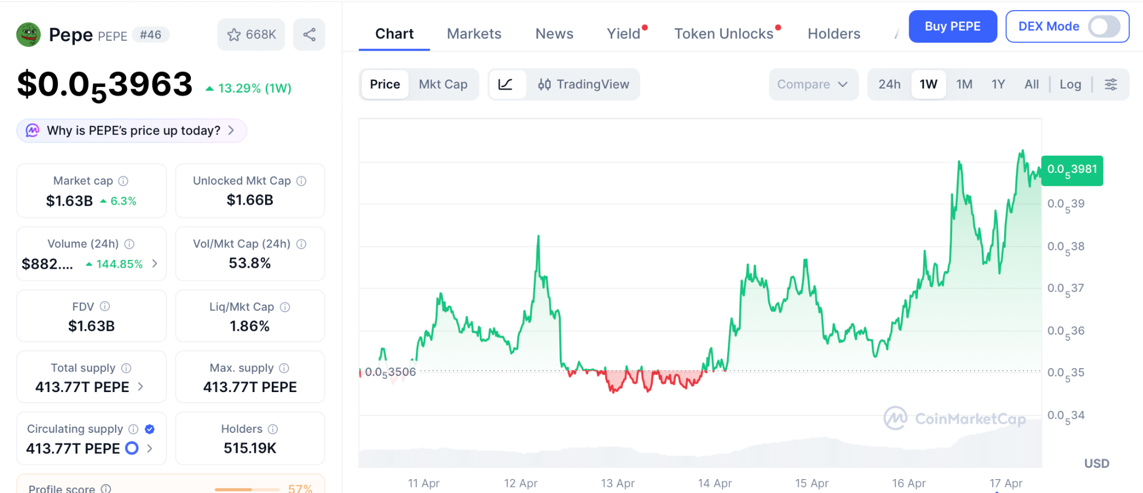Click the share icon next to watchlist
Image resolution: width=1143 pixels, height=493 pixels.
pyautogui.click(x=309, y=35)
